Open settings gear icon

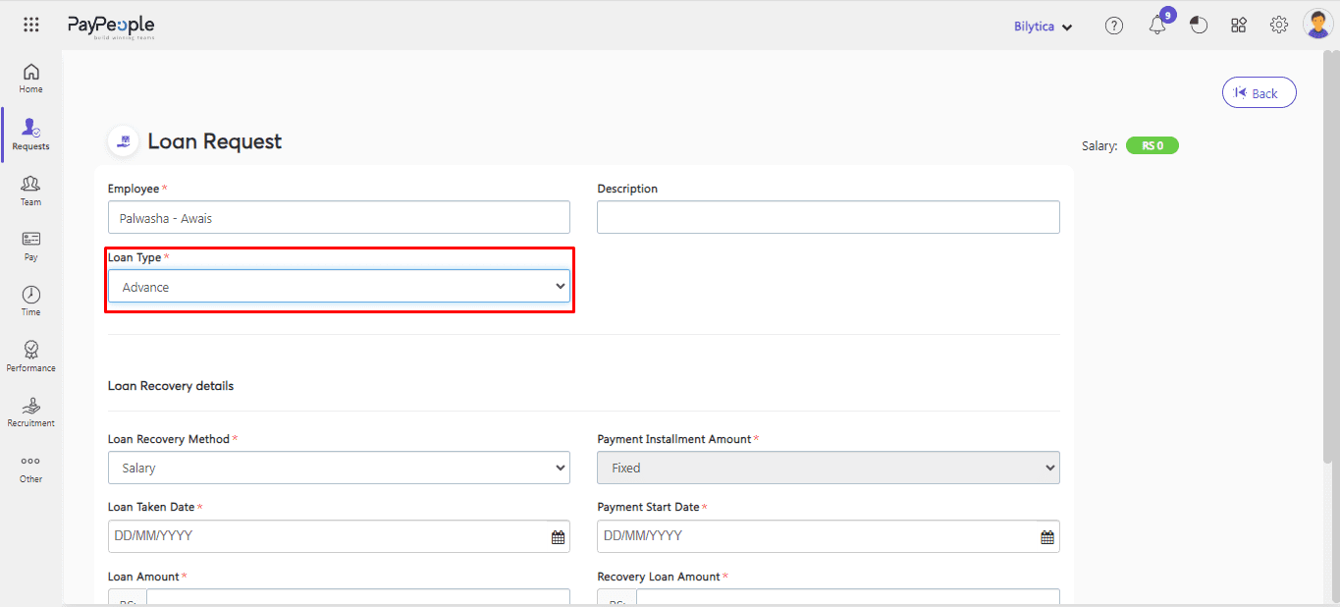1278,26
